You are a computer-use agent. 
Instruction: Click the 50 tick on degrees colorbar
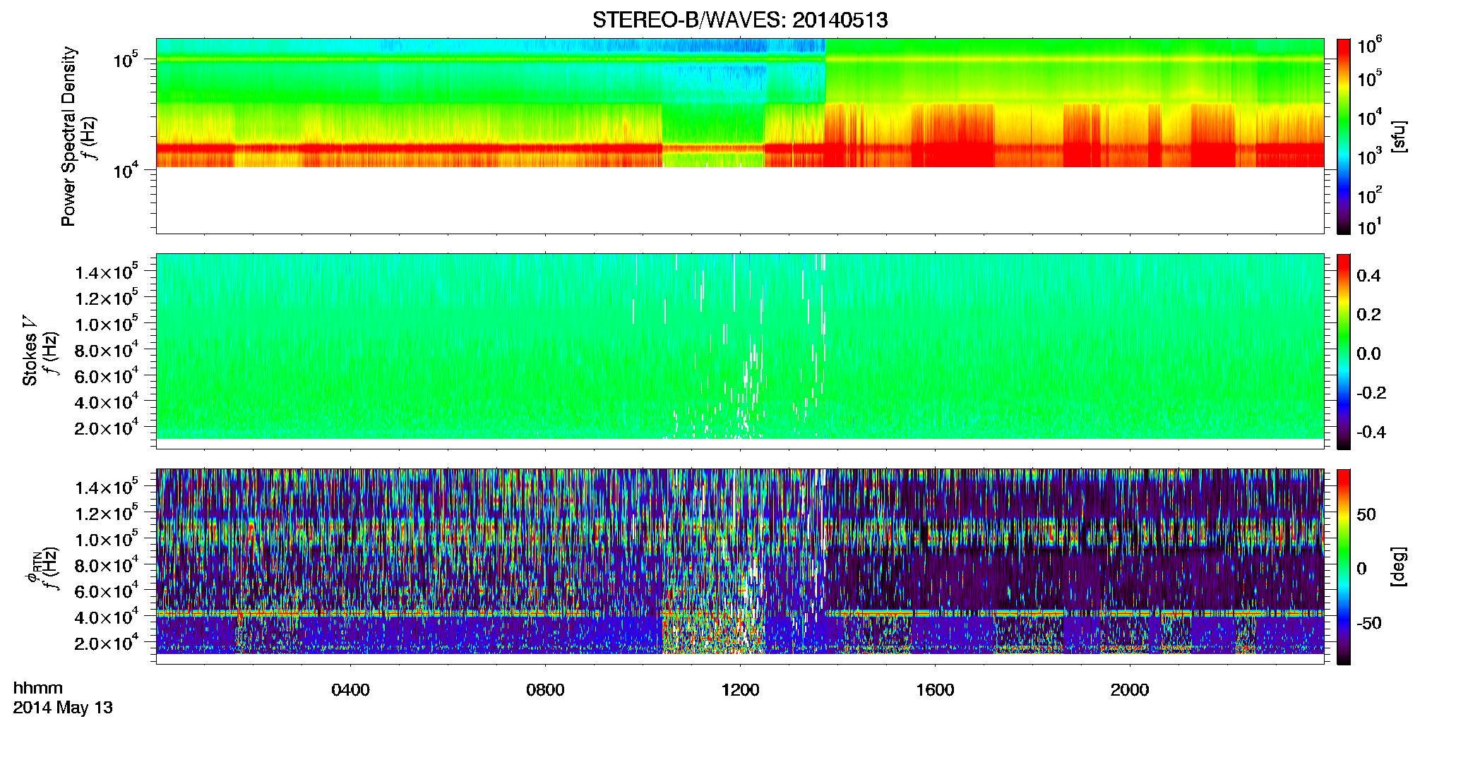[x=1366, y=514]
